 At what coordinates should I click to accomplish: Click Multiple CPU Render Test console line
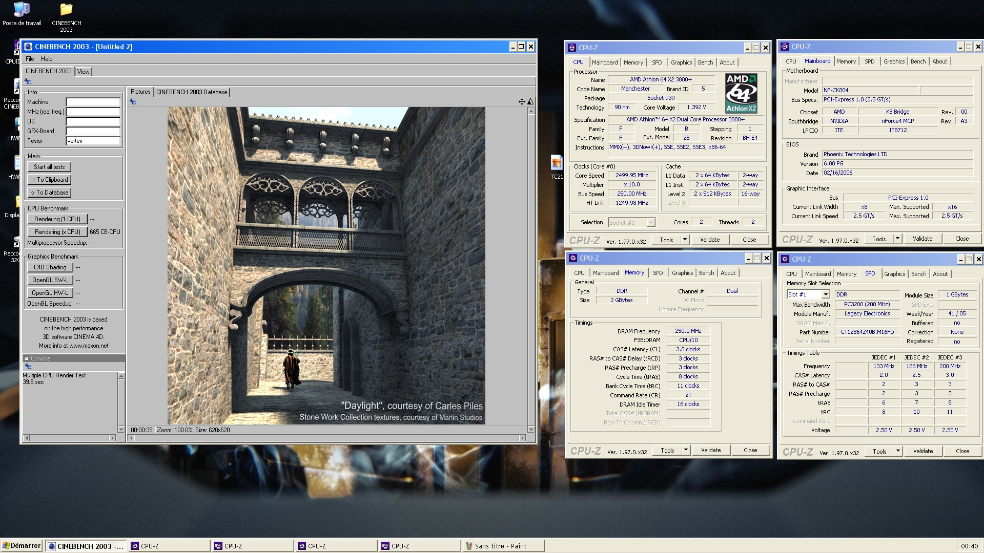click(54, 375)
